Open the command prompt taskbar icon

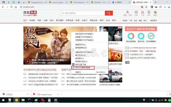(29, 100)
